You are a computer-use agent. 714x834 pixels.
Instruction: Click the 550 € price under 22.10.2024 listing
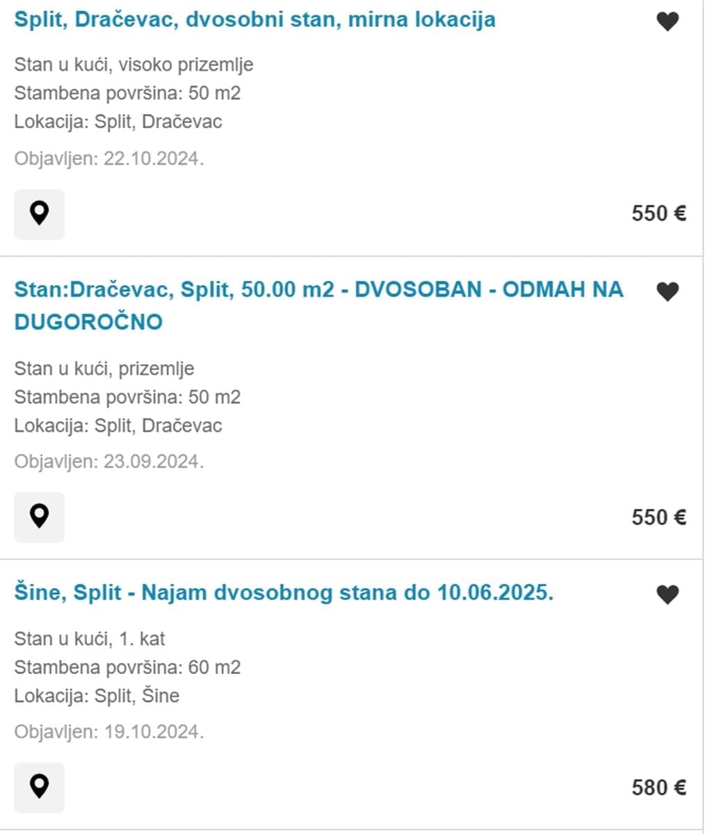click(658, 213)
